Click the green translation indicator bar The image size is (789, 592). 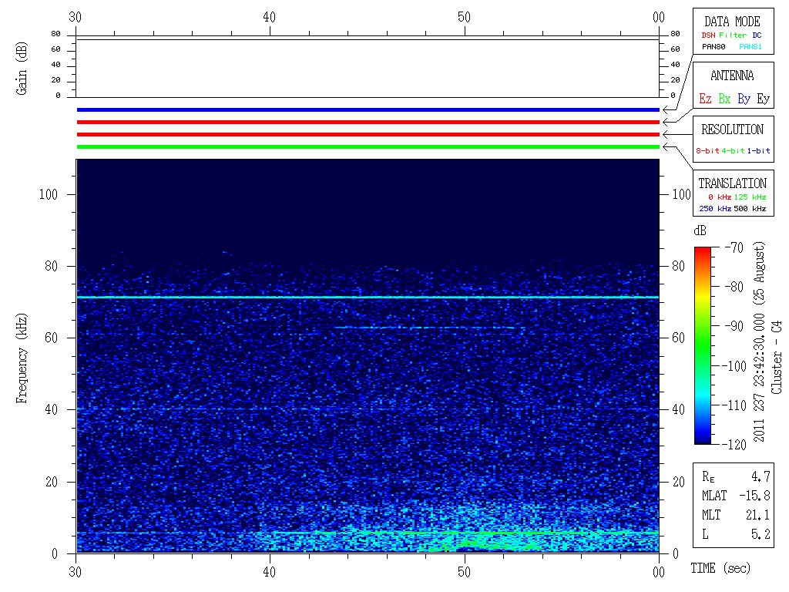(368, 146)
